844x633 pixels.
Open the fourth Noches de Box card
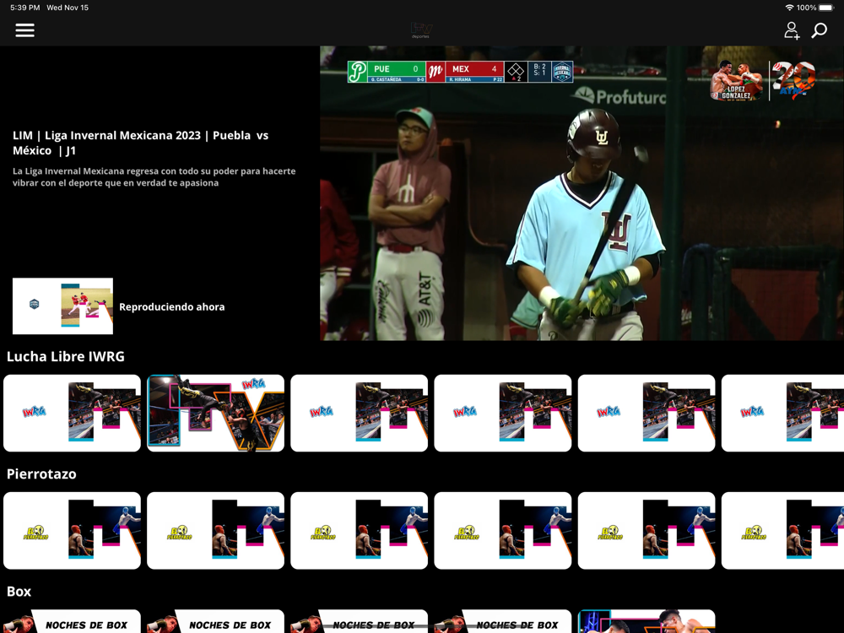point(503,621)
